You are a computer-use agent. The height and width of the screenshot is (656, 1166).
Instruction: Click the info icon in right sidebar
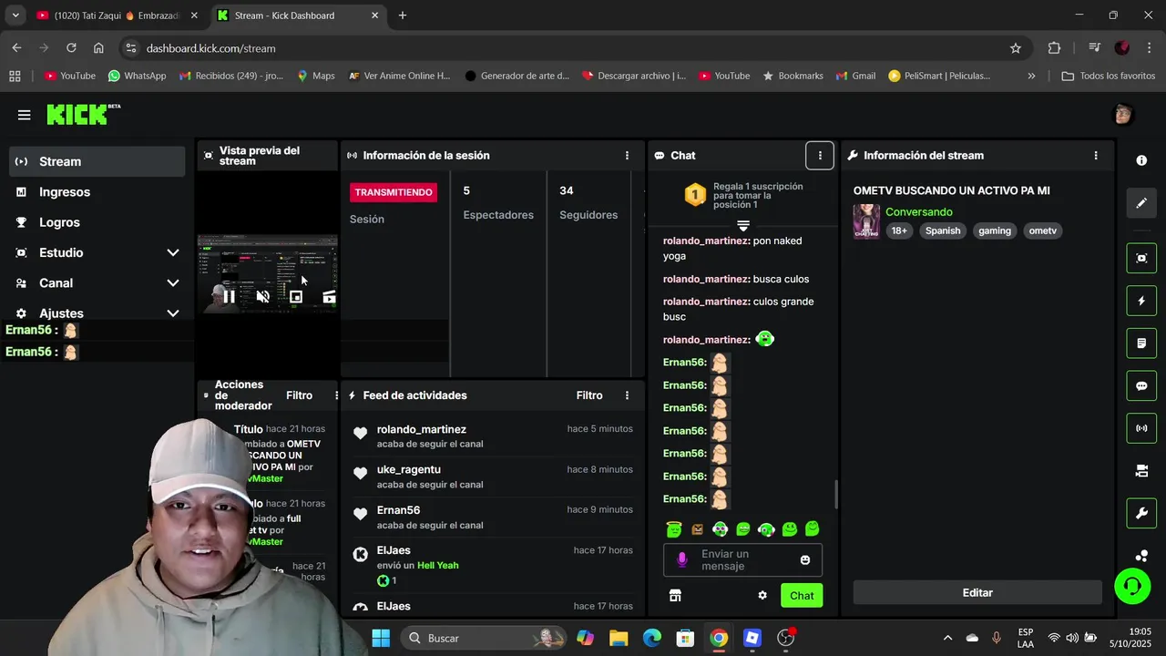coord(1141,160)
